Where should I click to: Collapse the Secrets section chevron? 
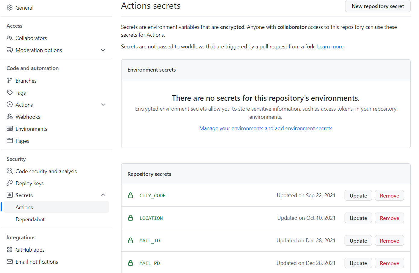tap(103, 195)
